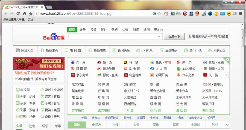
Task: Select the 网页 search type tab
Action: pyautogui.click(x=72, y=30)
